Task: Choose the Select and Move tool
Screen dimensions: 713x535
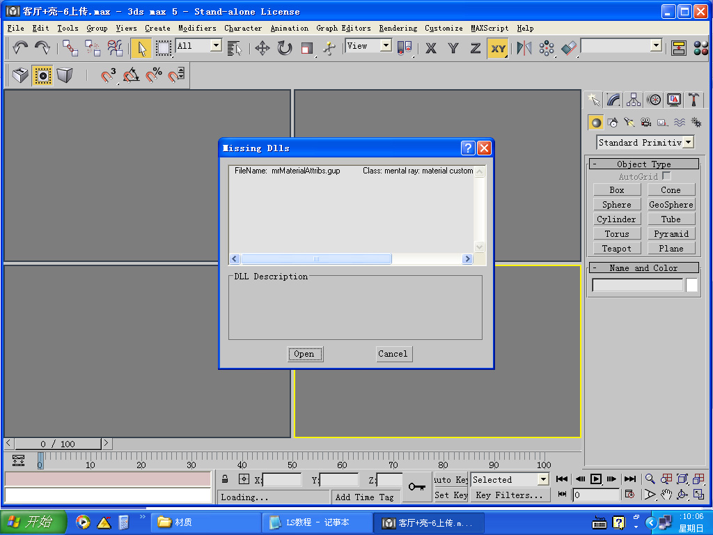Action: click(263, 48)
